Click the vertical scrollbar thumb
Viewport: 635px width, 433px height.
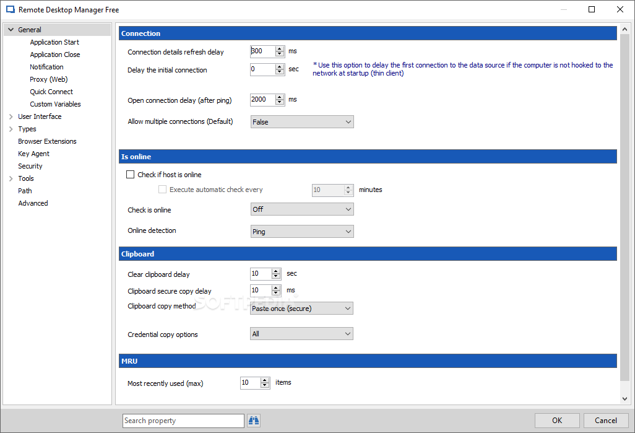pos(624,208)
